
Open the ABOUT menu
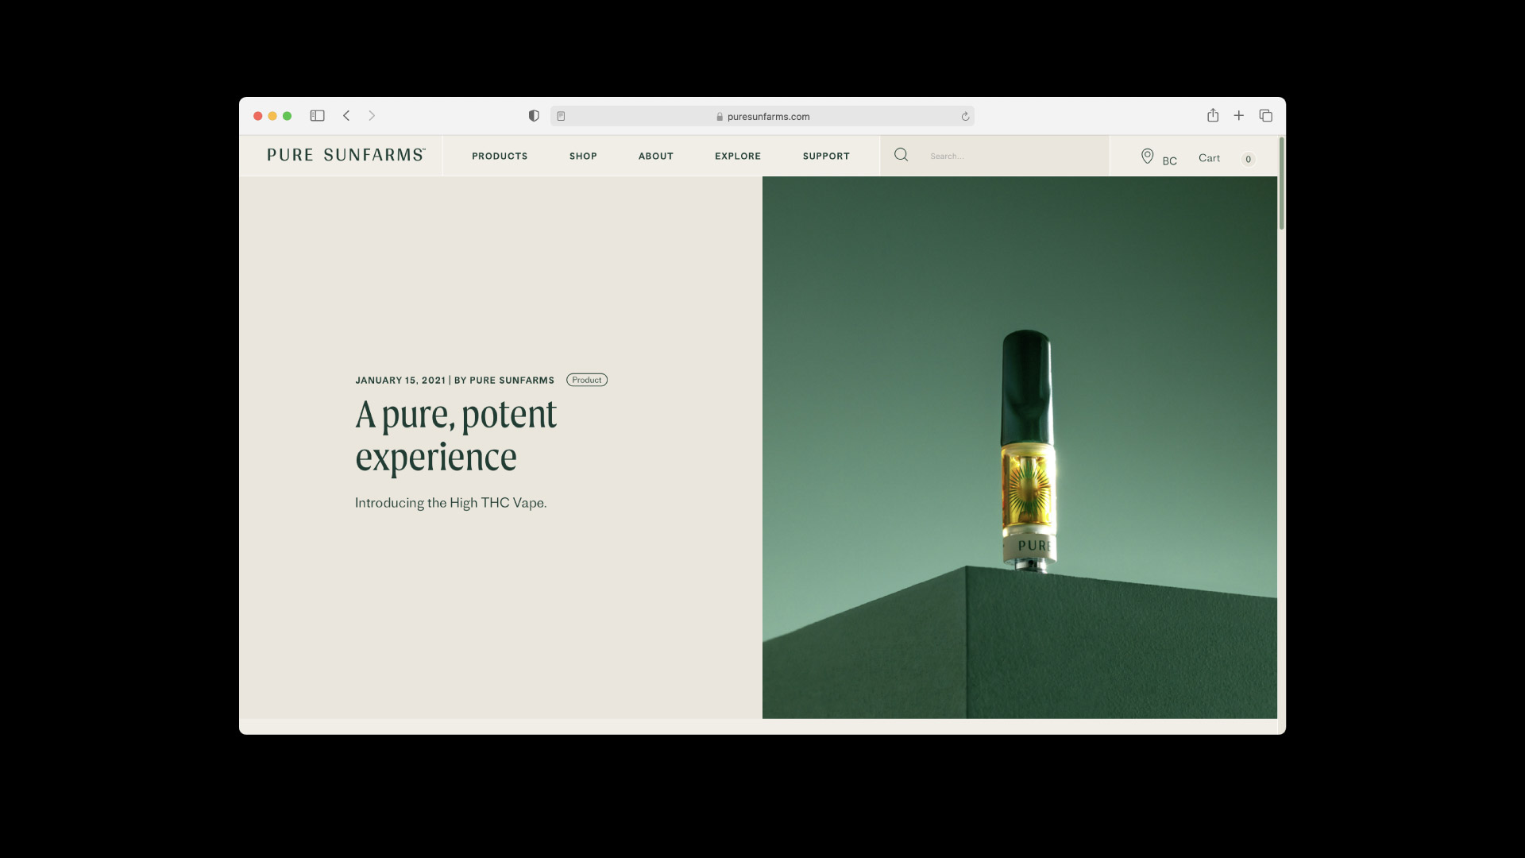click(x=656, y=157)
